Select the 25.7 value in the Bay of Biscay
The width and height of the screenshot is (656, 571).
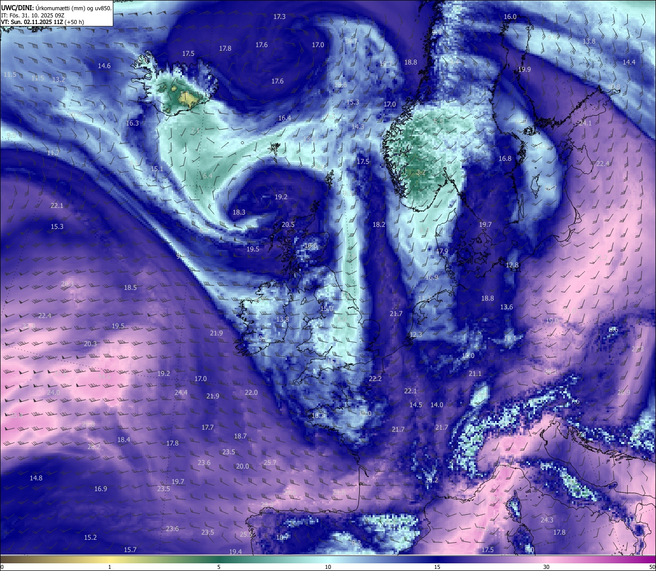point(270,463)
